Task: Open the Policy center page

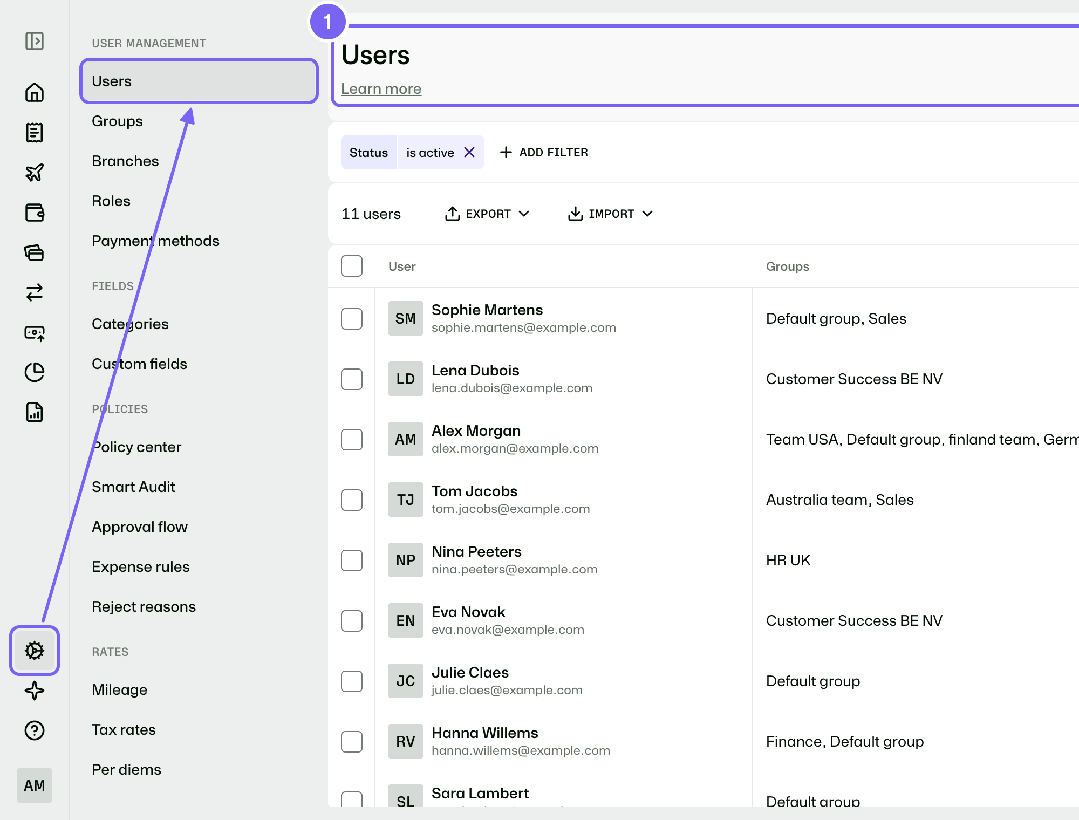Action: pos(136,447)
